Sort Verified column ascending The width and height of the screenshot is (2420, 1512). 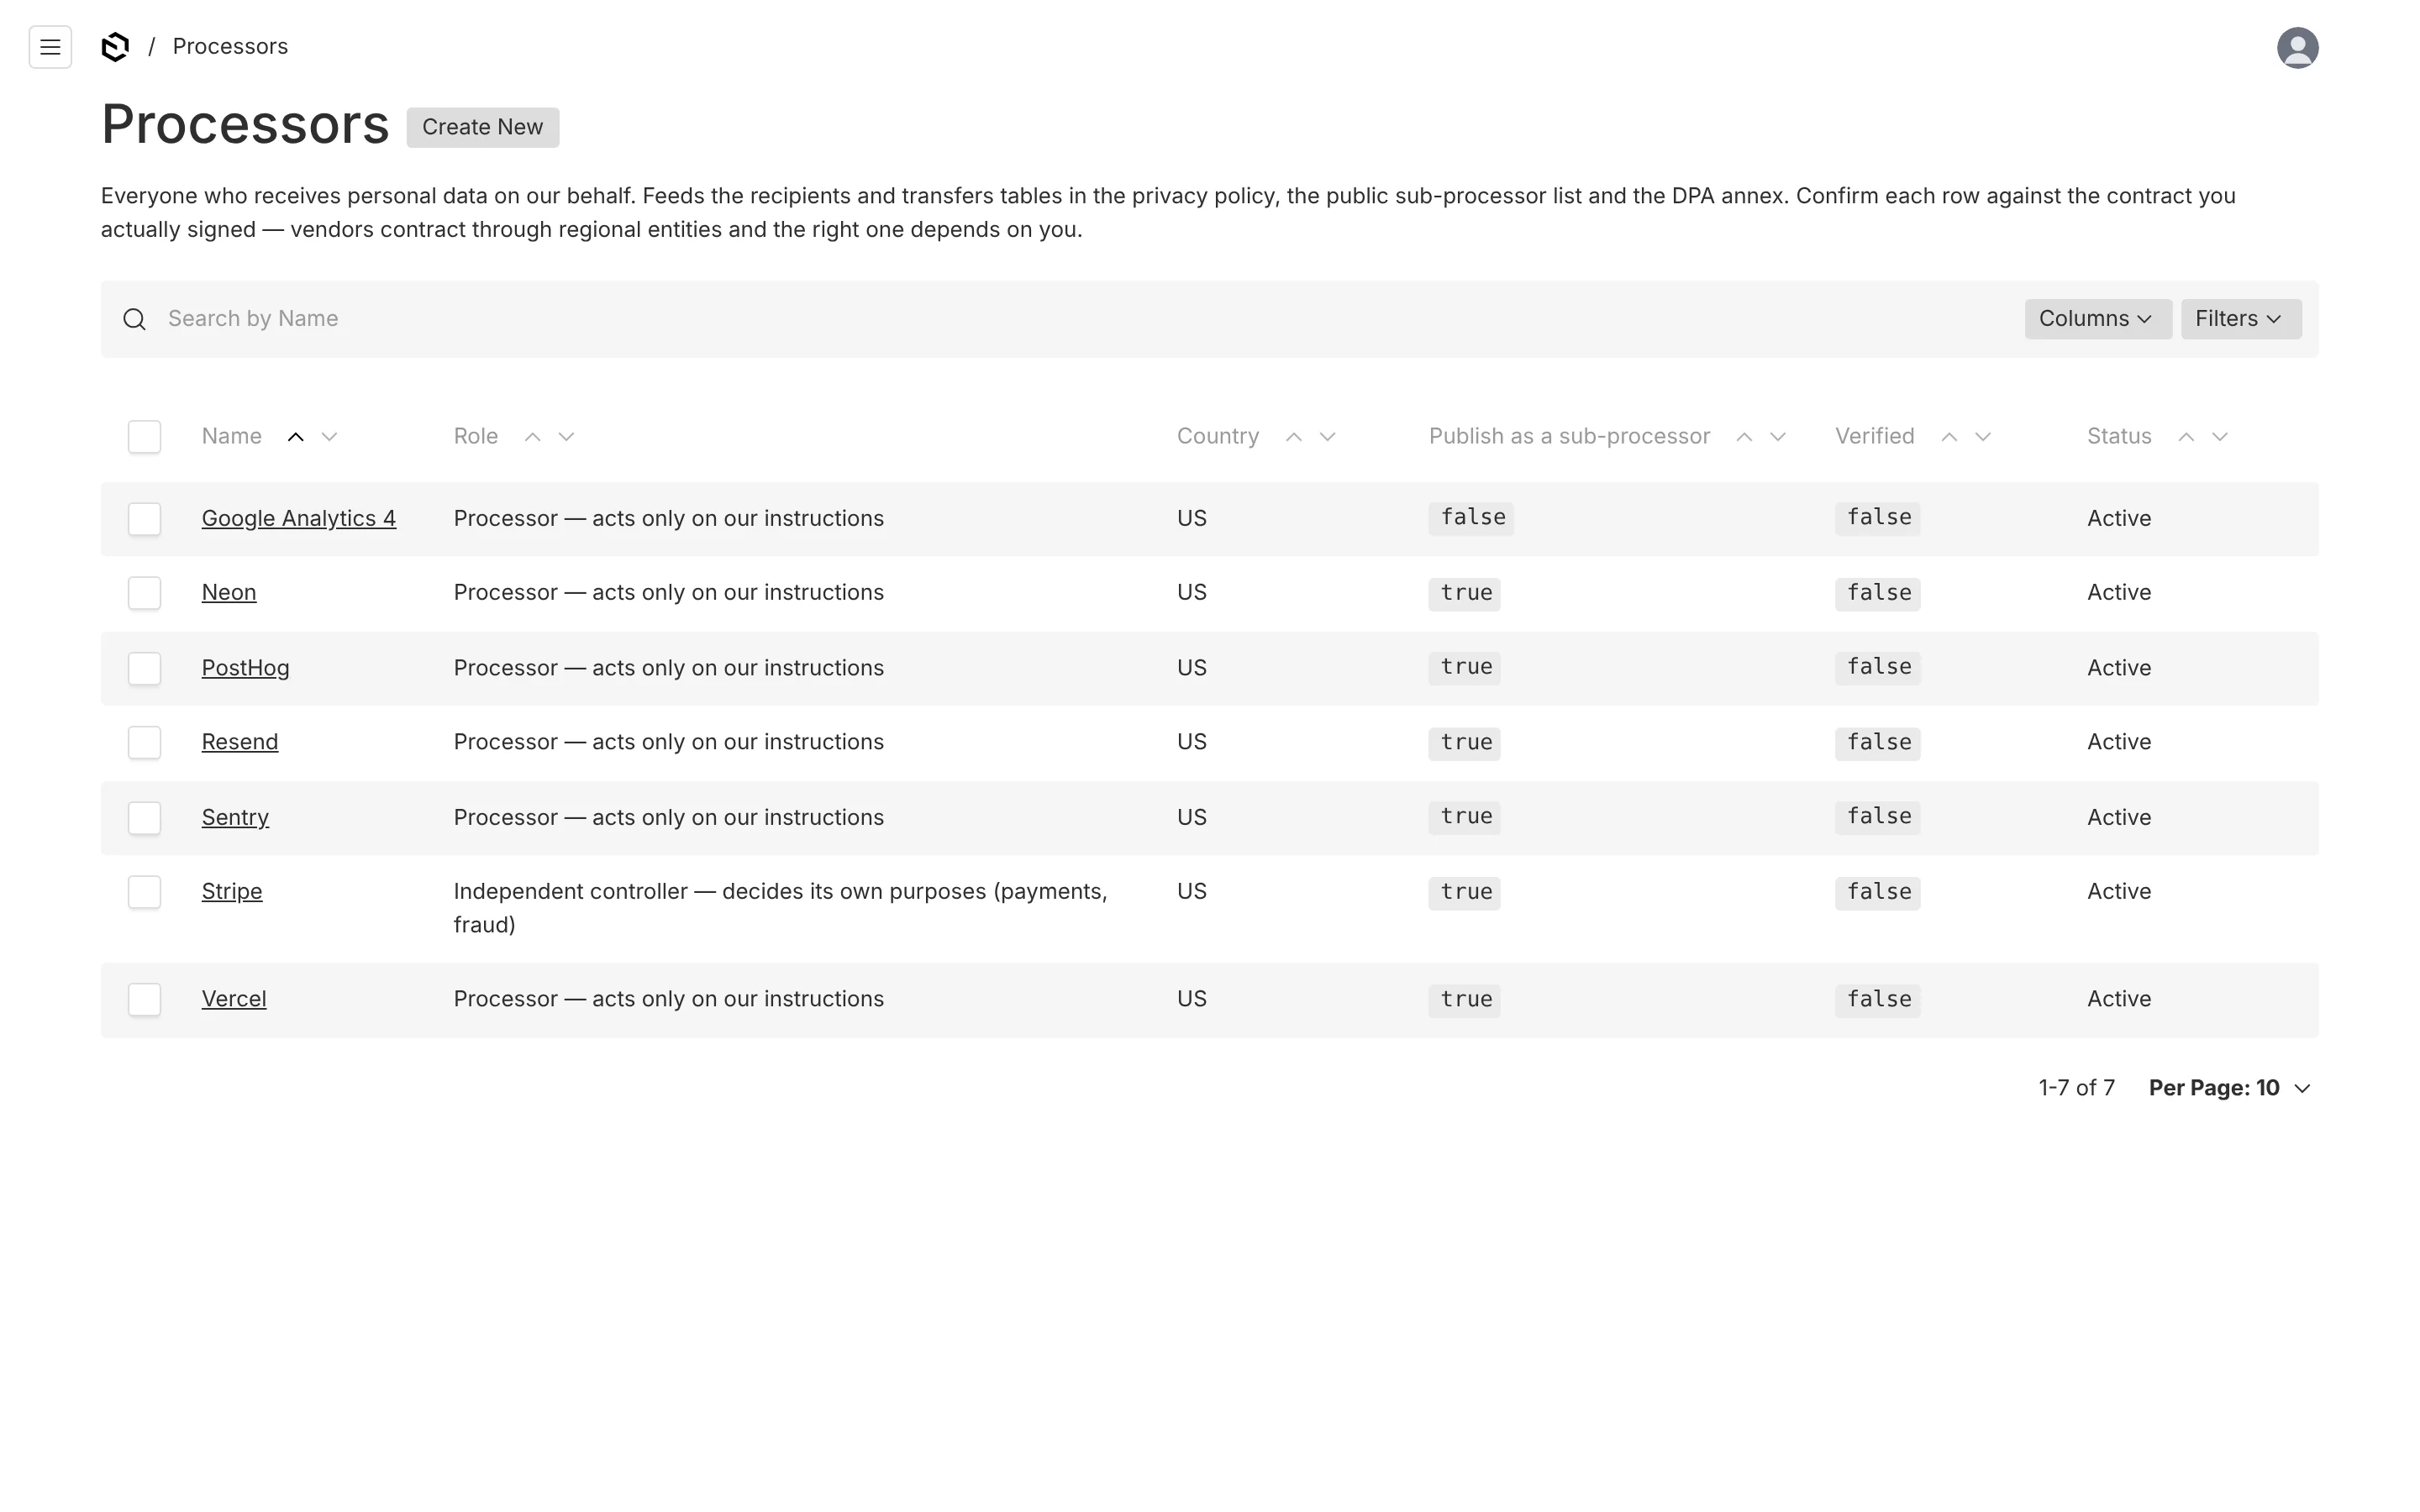click(x=1949, y=437)
